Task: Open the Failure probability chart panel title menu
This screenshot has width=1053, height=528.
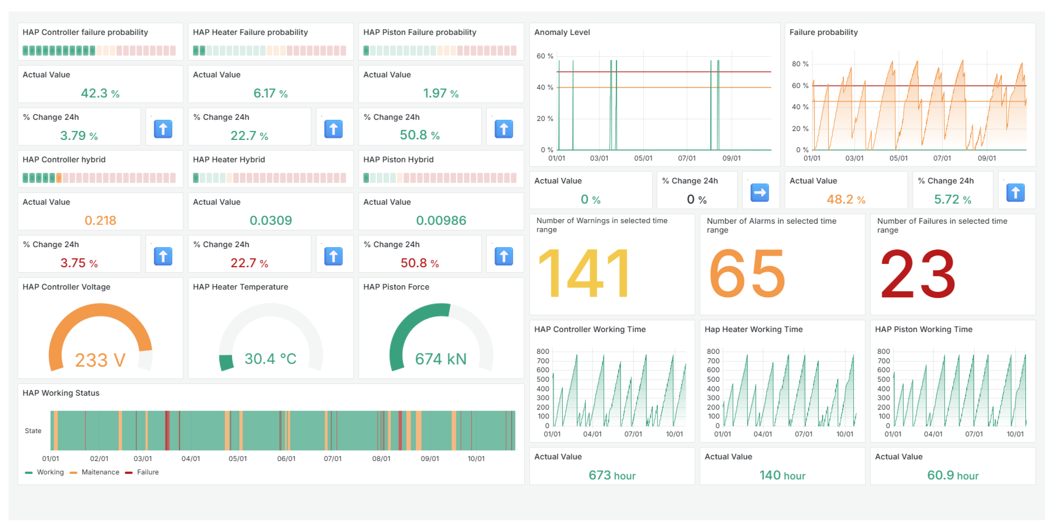Action: click(823, 32)
